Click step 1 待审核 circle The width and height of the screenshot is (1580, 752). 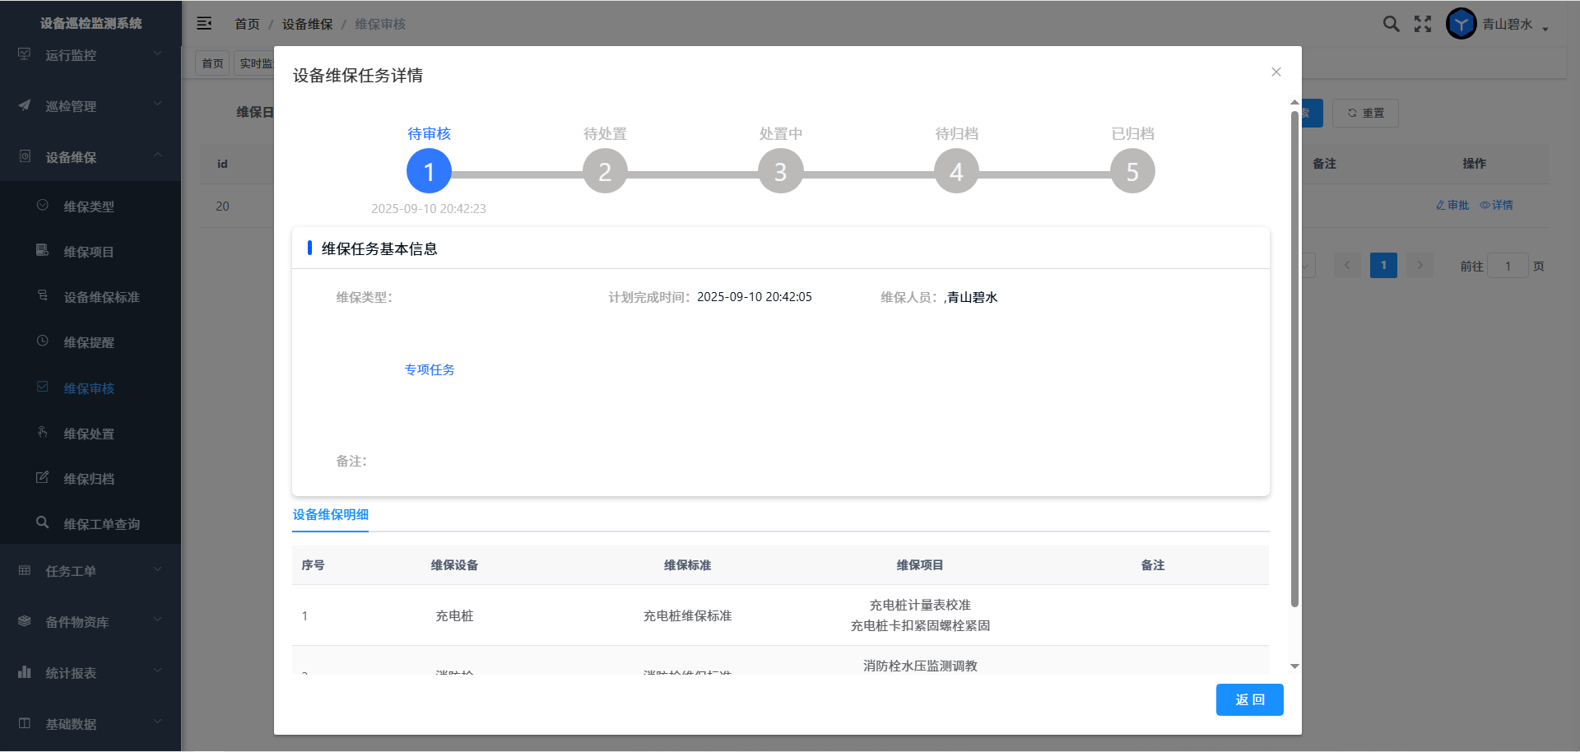(x=429, y=171)
